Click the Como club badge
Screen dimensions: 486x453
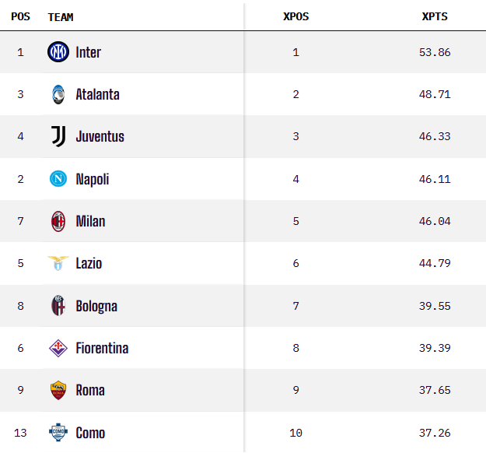(58, 432)
